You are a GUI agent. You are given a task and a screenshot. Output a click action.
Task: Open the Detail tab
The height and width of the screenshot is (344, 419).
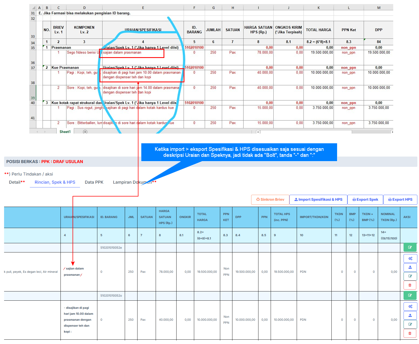[17, 182]
